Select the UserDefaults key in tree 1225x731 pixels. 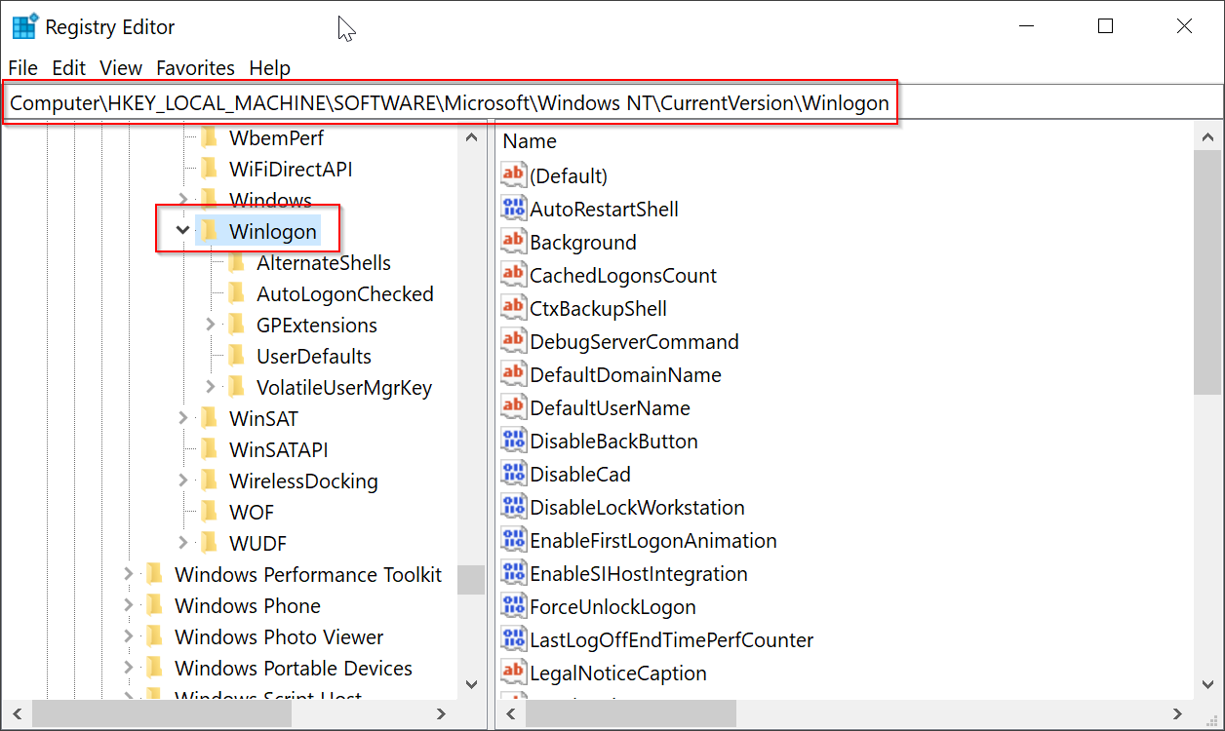click(313, 357)
